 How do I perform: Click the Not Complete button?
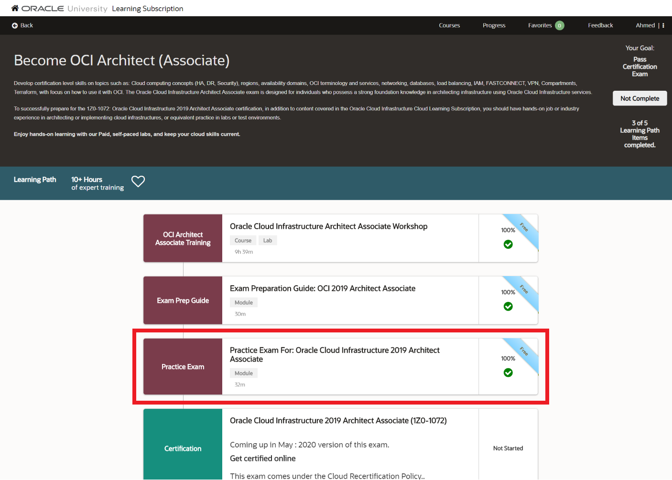click(x=639, y=98)
